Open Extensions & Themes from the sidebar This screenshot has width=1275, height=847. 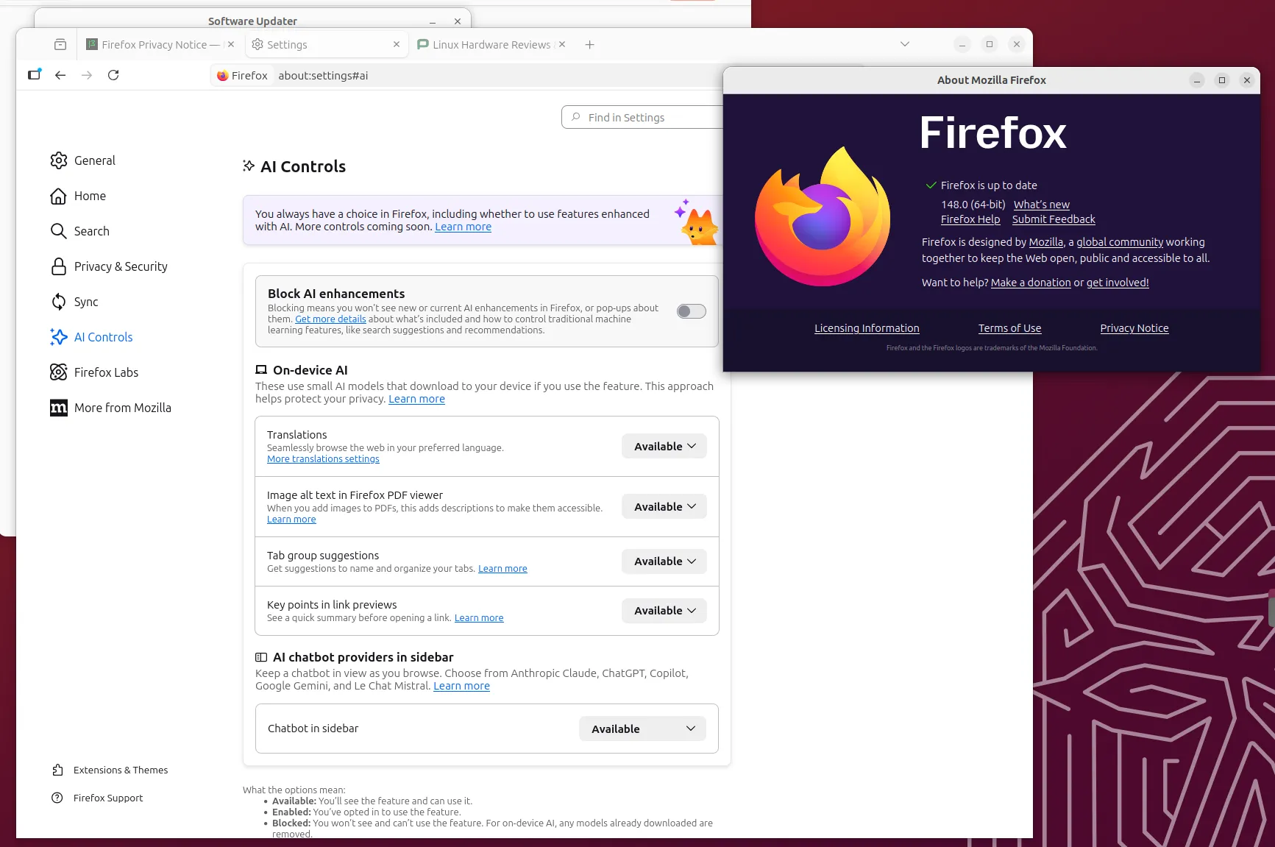pyautogui.click(x=121, y=770)
